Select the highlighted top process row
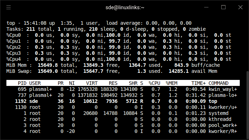249x140 pixels. [123, 101]
